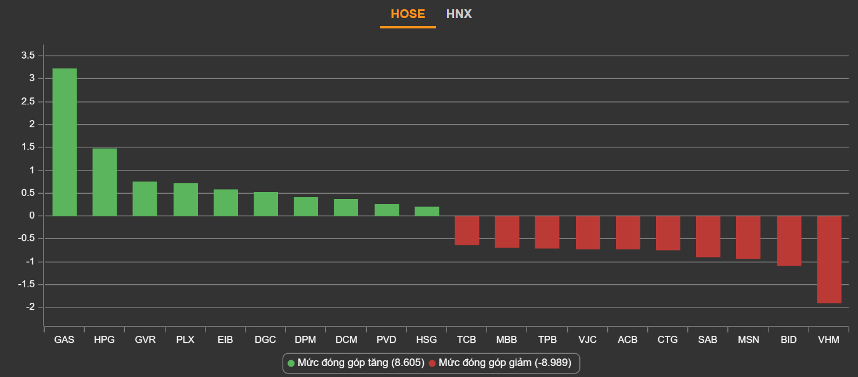Click the TCB red bar
This screenshot has height=377, width=858.
tap(467, 230)
